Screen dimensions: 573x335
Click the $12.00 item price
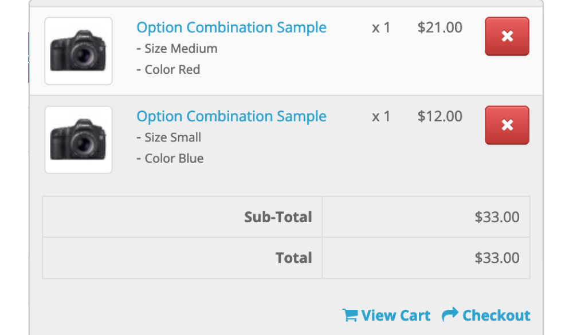point(439,116)
